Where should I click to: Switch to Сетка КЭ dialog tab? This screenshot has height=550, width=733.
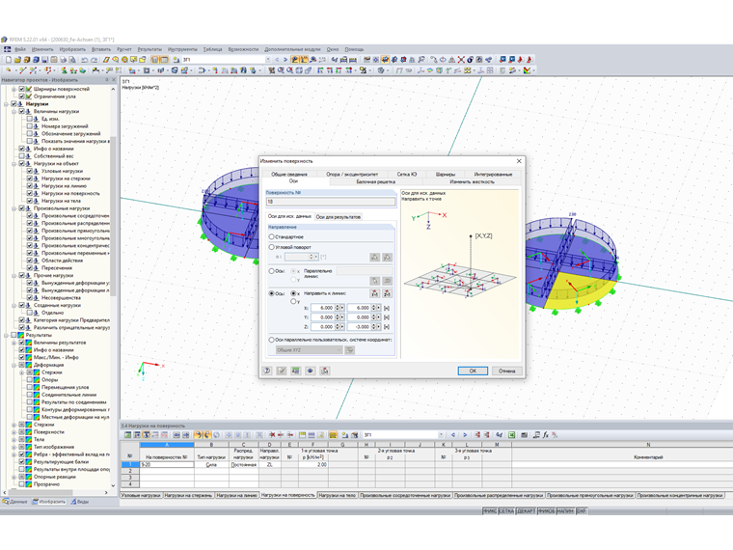click(x=407, y=174)
